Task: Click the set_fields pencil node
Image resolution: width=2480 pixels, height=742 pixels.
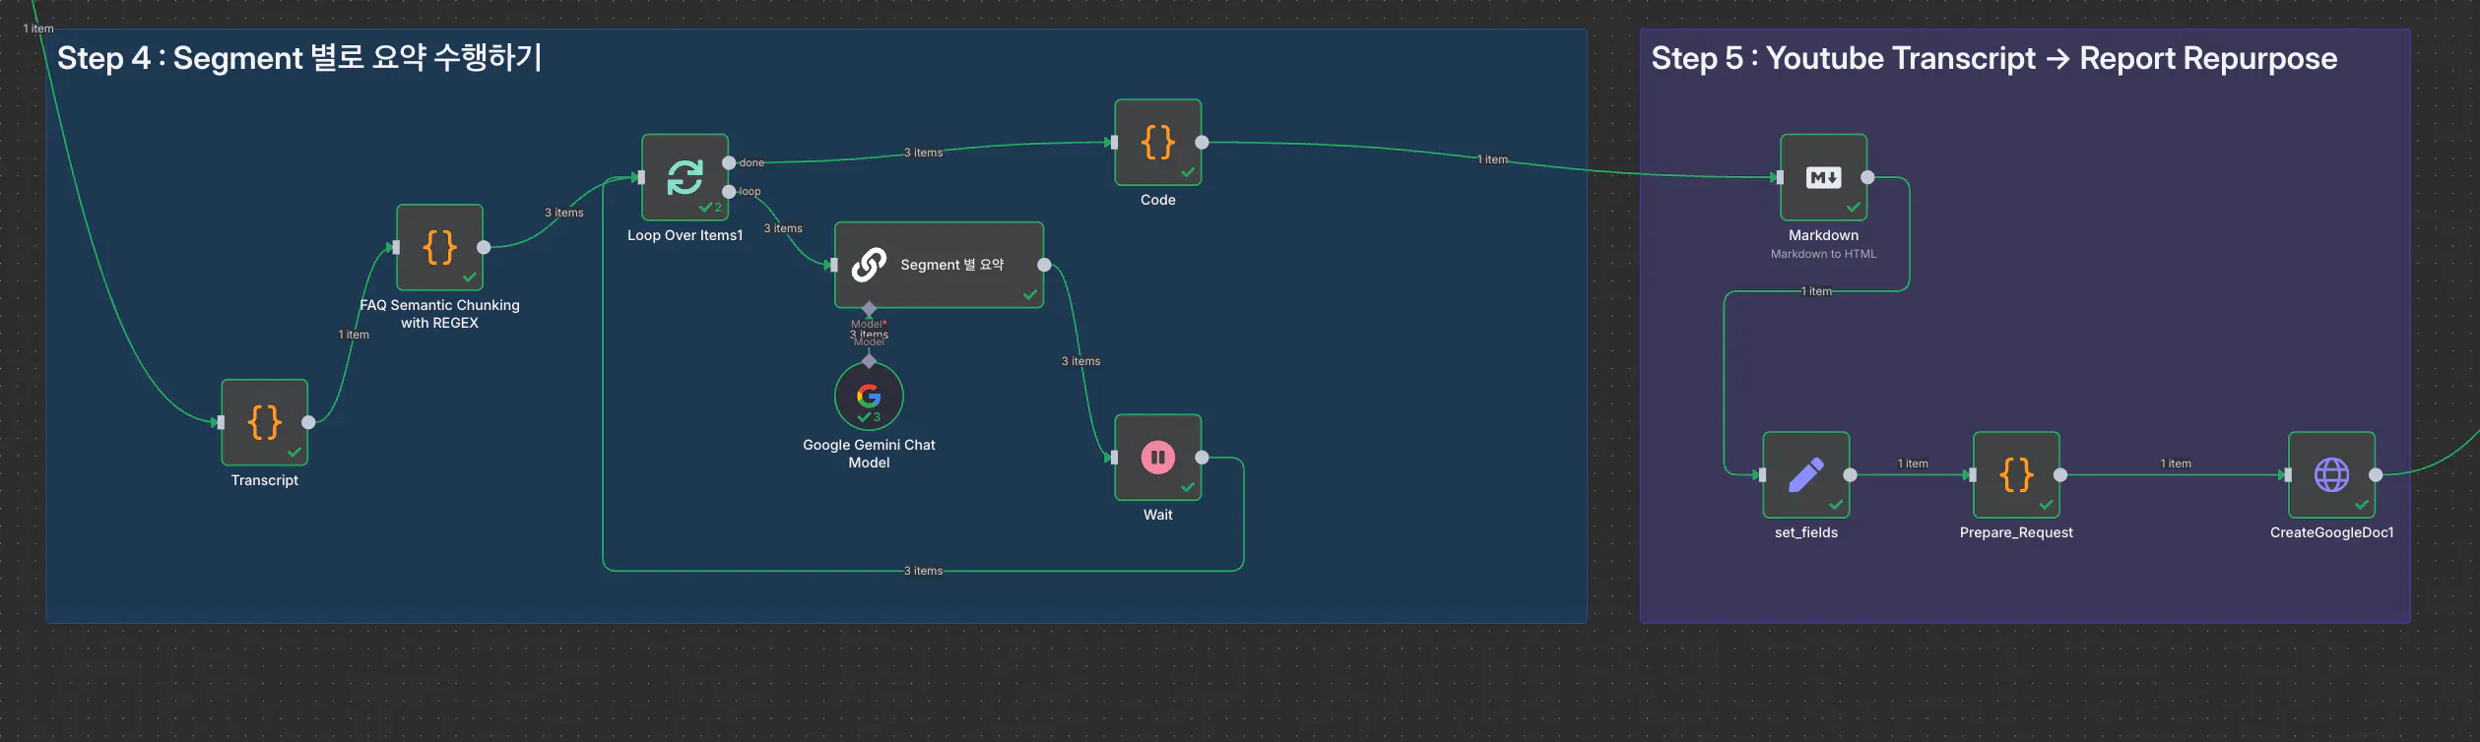Action: pyautogui.click(x=1805, y=475)
